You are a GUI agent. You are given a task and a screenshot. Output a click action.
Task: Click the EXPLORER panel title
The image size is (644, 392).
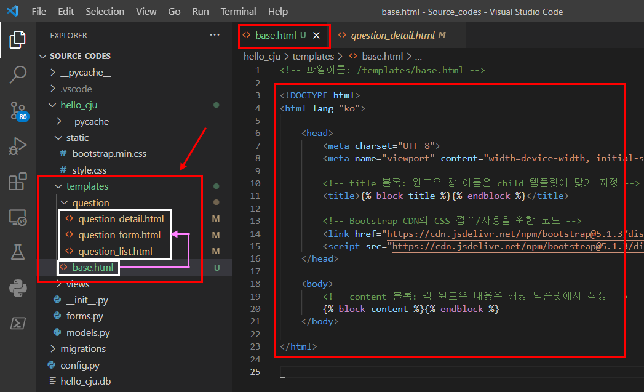pyautogui.click(x=69, y=35)
